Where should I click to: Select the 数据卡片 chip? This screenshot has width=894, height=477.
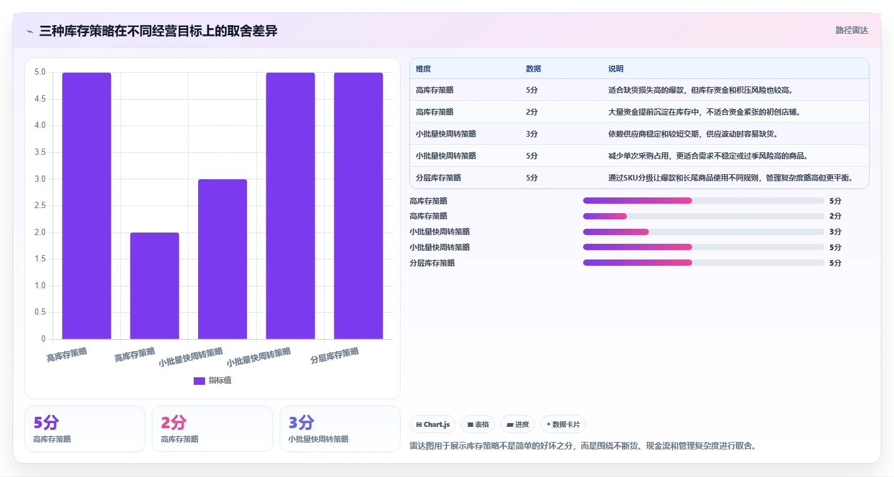coord(563,424)
